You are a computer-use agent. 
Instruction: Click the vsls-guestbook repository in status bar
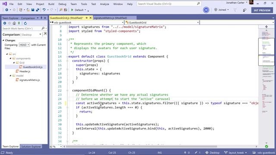[263, 153]
